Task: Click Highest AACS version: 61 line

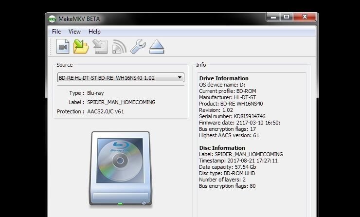Action: point(229,135)
